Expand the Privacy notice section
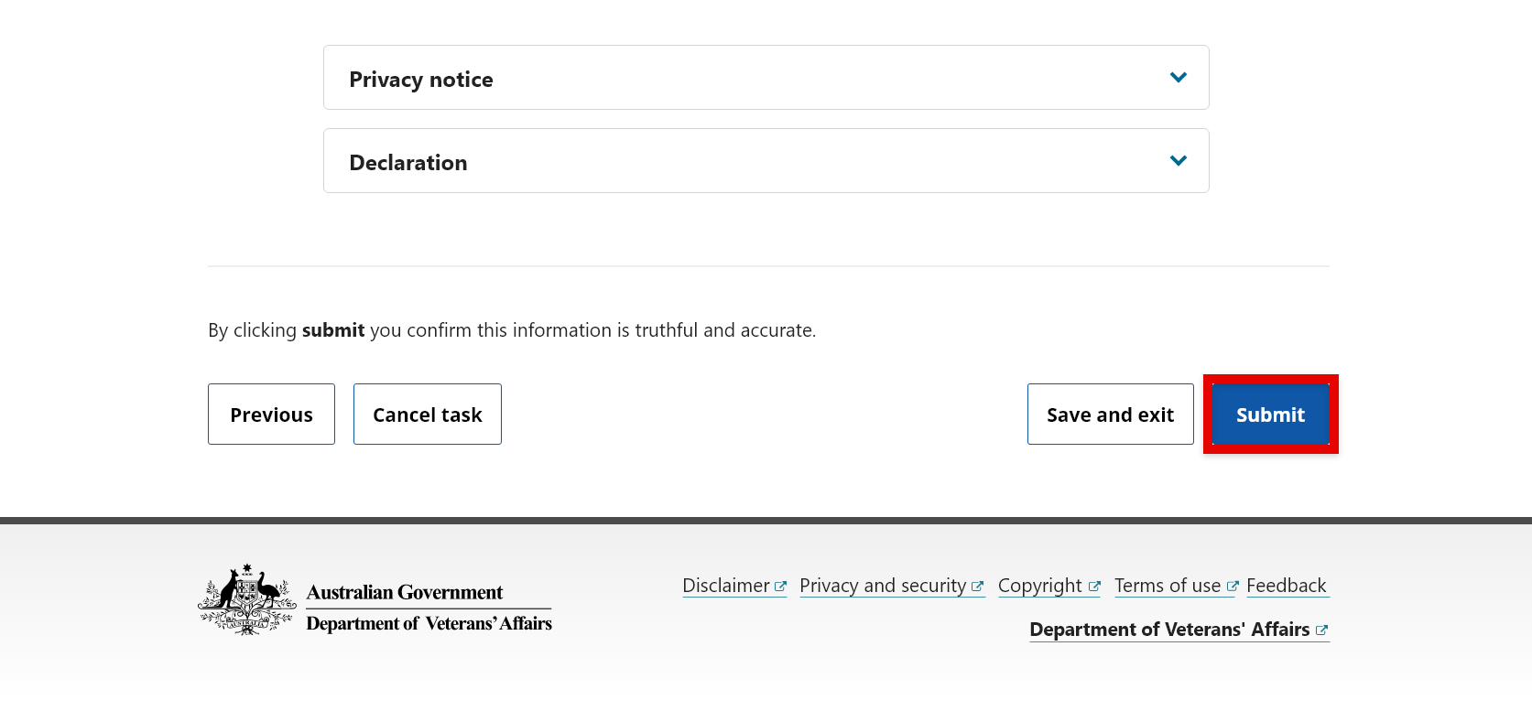 [x=766, y=78]
